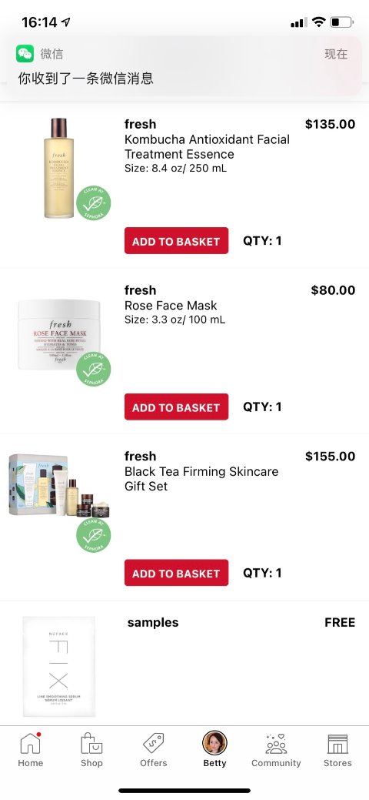
Task: Tap Clean at Sephora badge on gift set
Action: [93, 535]
